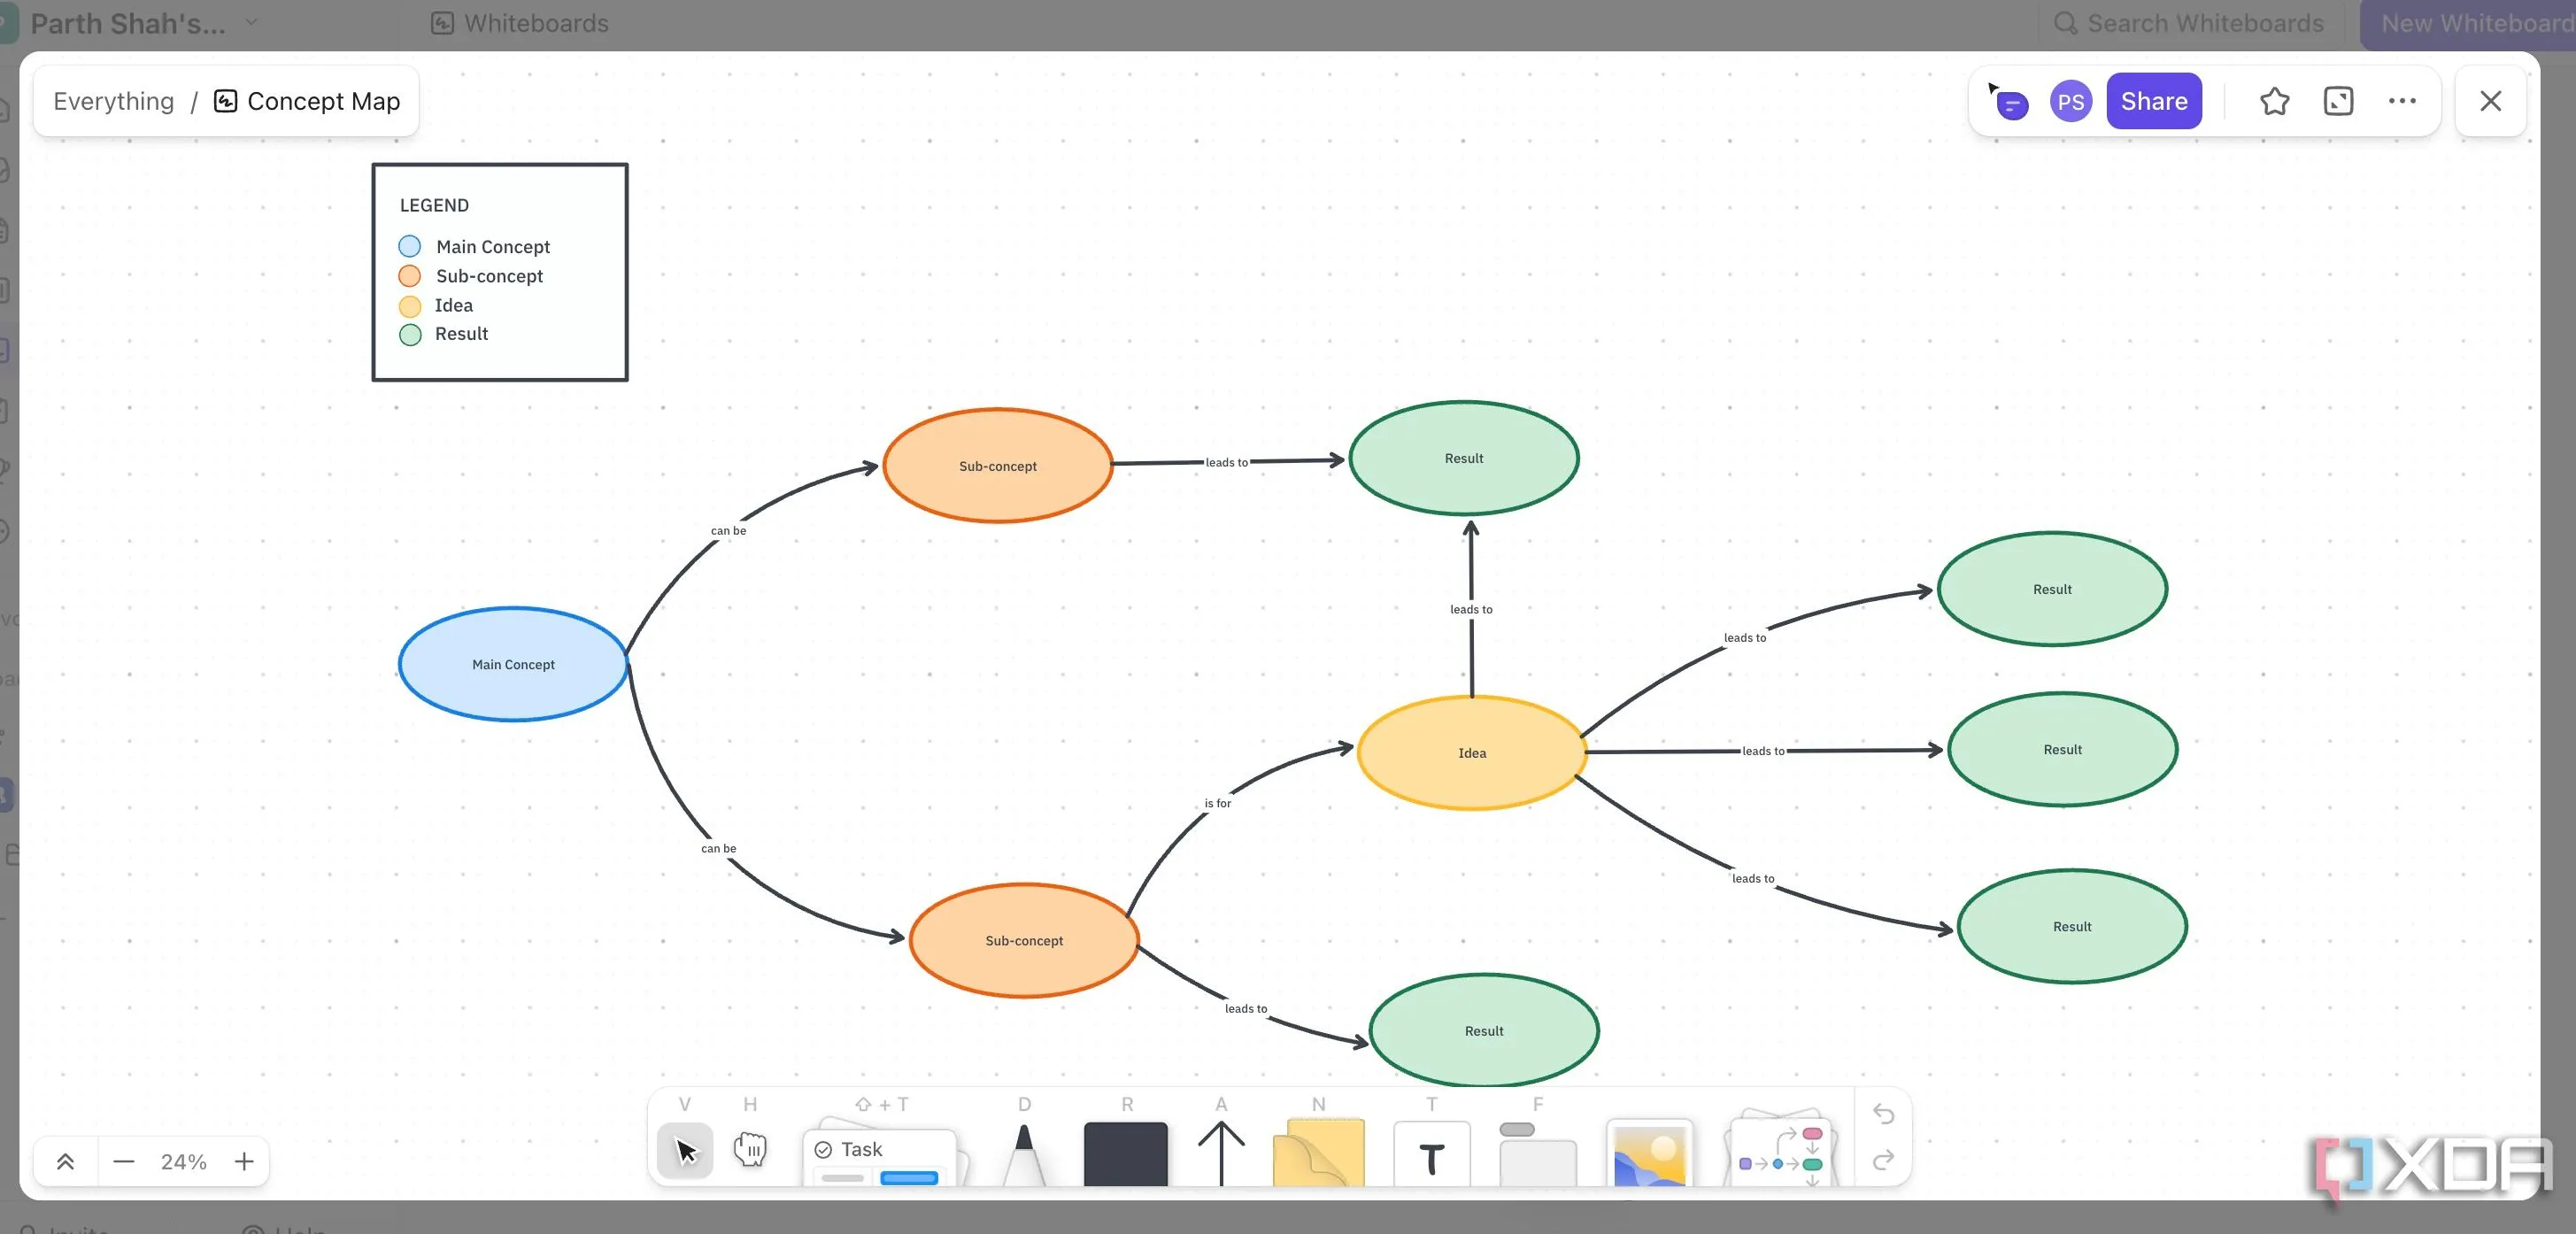2576x1234 pixels.
Task: Open the flowchart templates tool
Action: pos(1781,1150)
